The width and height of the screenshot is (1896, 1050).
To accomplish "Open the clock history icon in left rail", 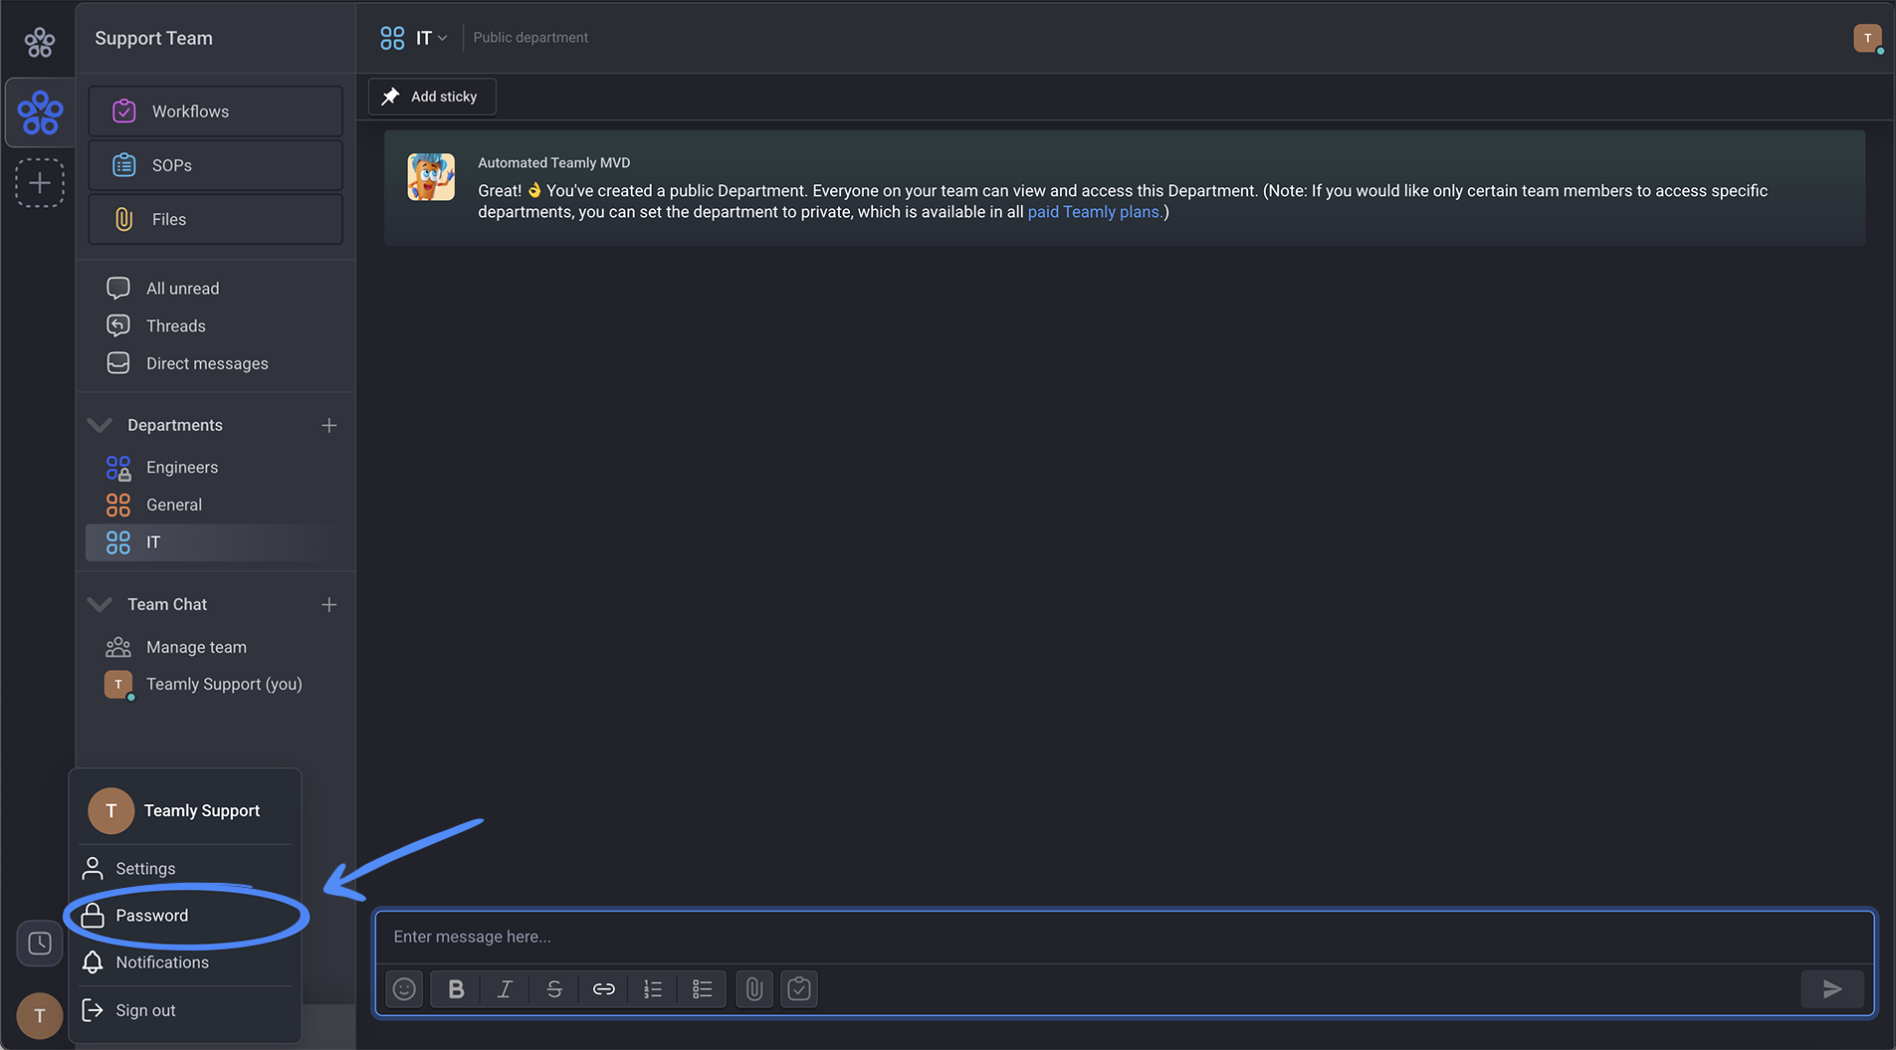I will pyautogui.click(x=40, y=943).
